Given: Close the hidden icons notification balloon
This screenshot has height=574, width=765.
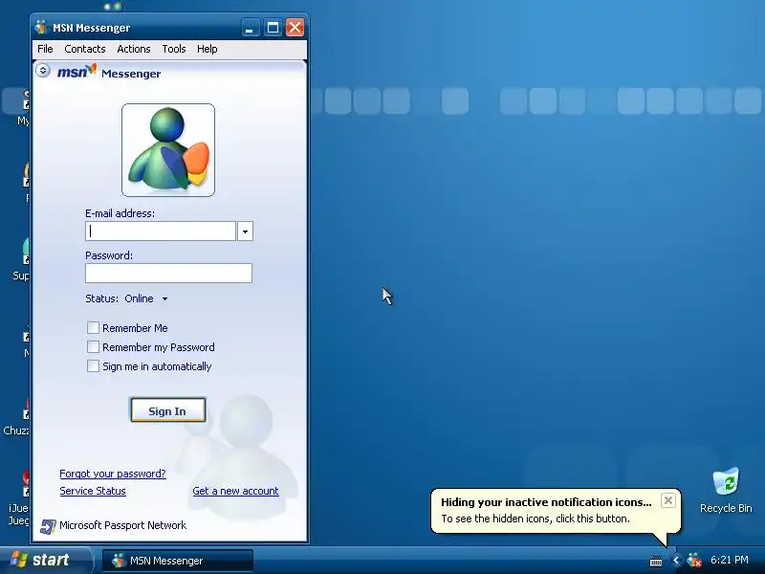Looking at the screenshot, I should [x=667, y=500].
